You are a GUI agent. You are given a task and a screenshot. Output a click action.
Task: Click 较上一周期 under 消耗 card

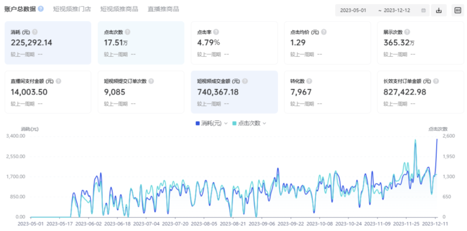pyautogui.click(x=22, y=54)
